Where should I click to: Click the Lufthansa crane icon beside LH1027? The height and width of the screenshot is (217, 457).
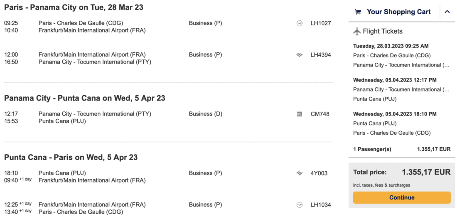coord(300,23)
